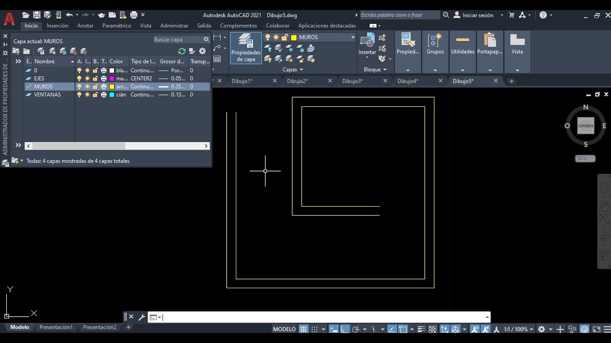Screen dimensions: 611x343
Task: Click the delete layer icon with red X
Action: [73, 51]
